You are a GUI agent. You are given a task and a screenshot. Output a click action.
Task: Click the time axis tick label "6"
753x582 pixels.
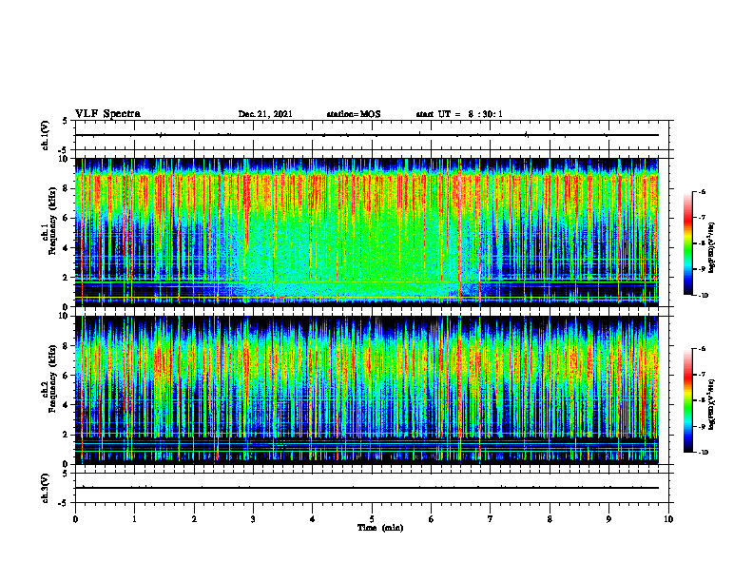pyautogui.click(x=432, y=519)
